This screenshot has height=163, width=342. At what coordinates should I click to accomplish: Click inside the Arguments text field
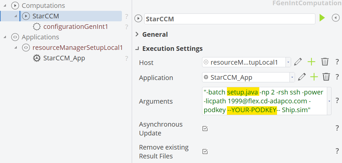(264, 101)
